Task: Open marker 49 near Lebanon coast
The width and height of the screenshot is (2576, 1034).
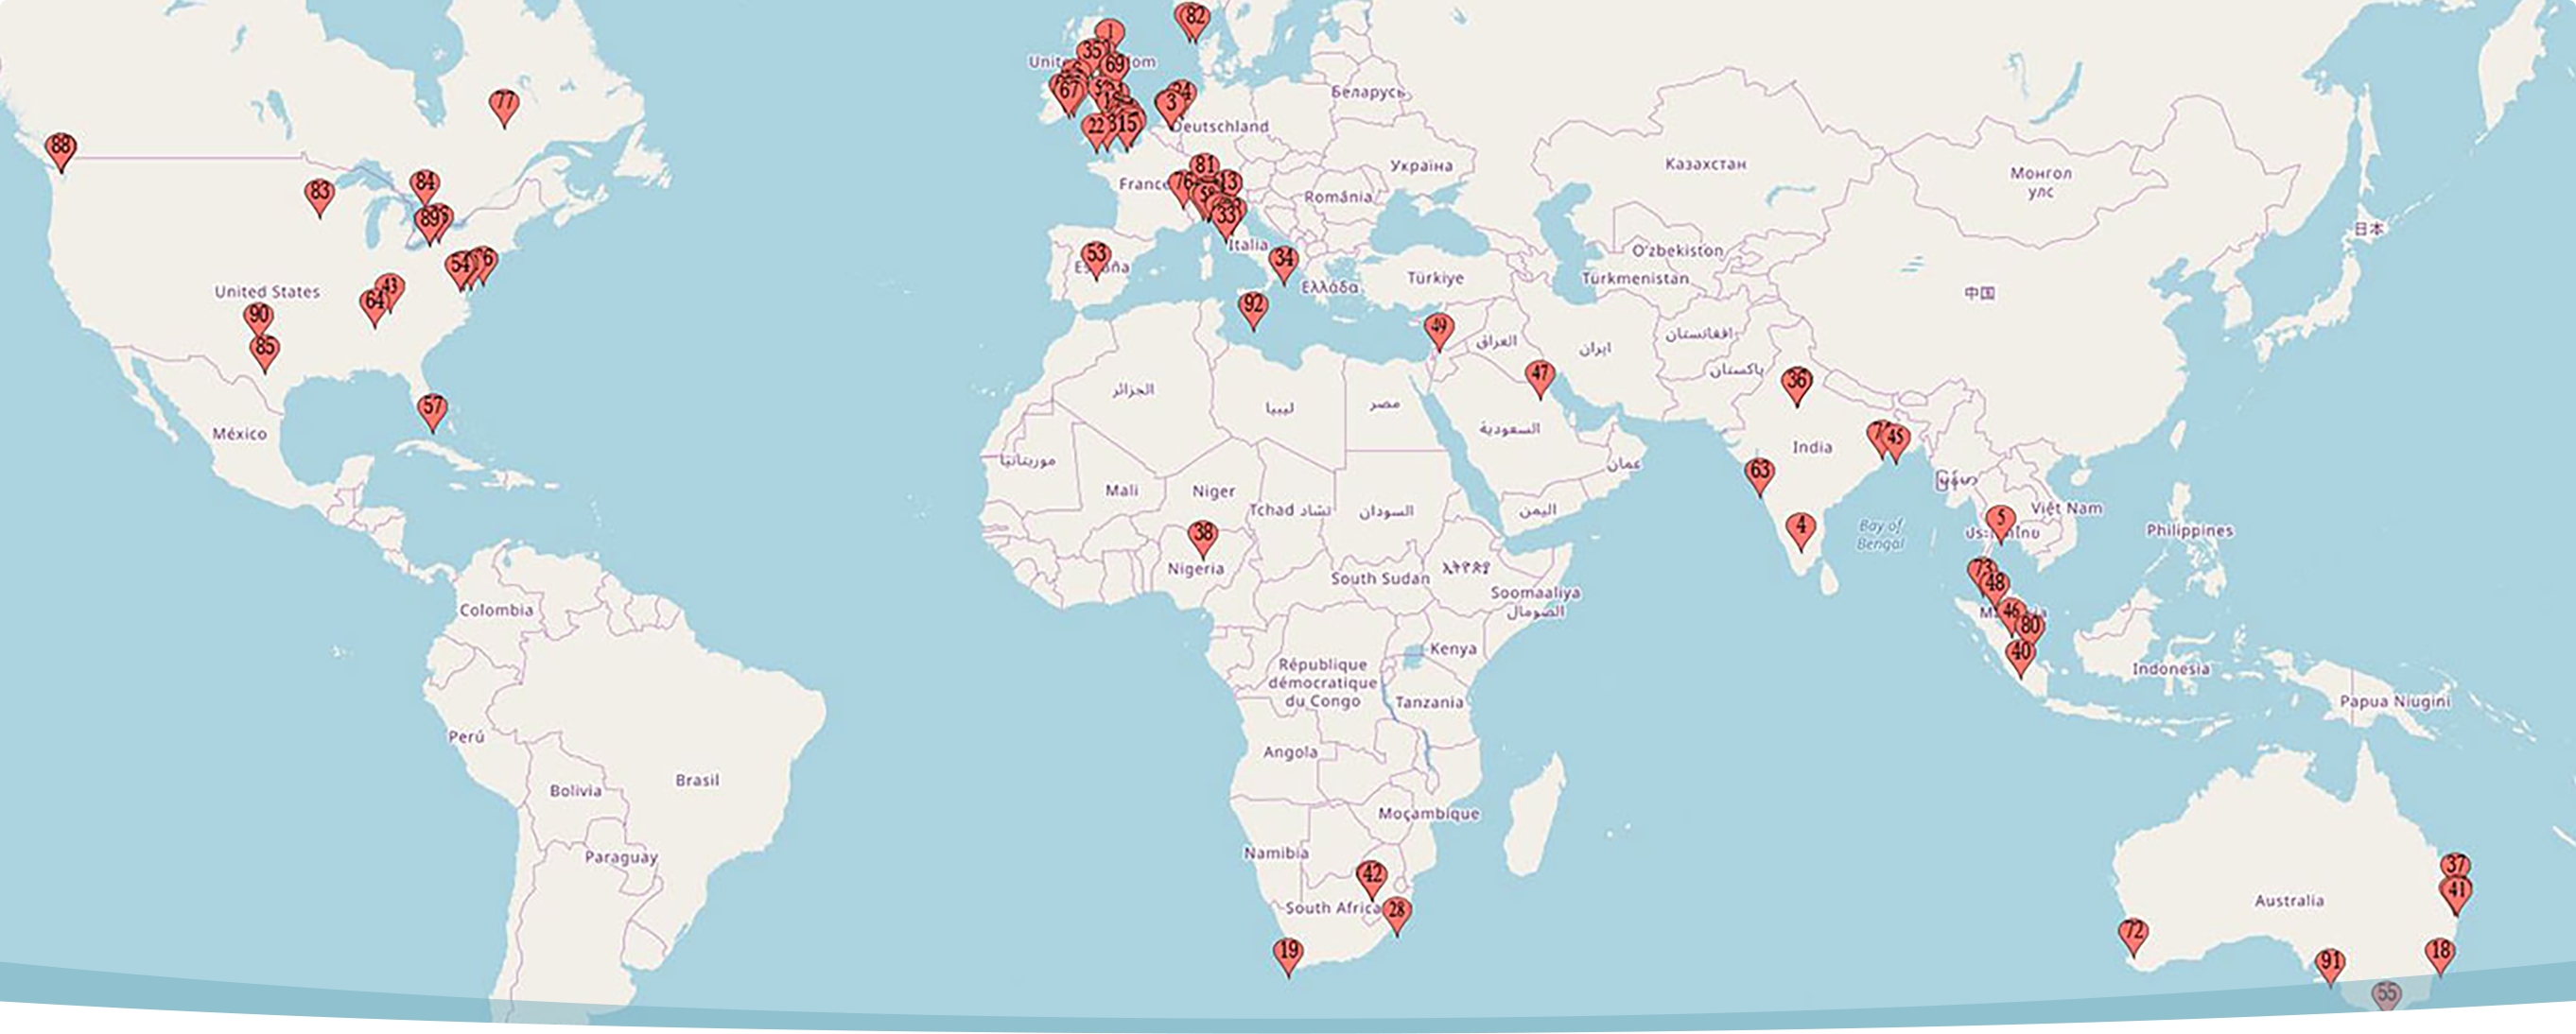Action: coord(1438,329)
